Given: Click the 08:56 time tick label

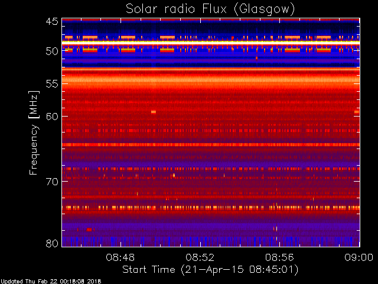Looking at the screenshot, I should pyautogui.click(x=279, y=257).
